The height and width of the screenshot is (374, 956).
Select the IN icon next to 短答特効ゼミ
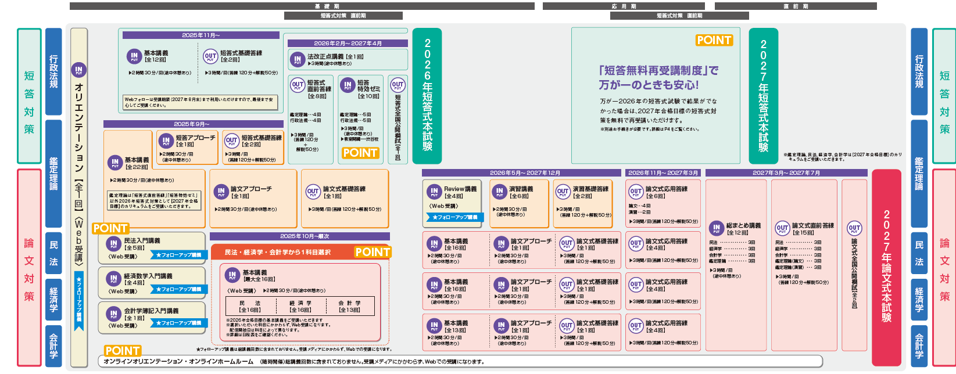click(348, 85)
